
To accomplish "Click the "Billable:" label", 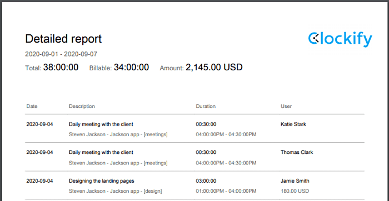I will 101,68.
